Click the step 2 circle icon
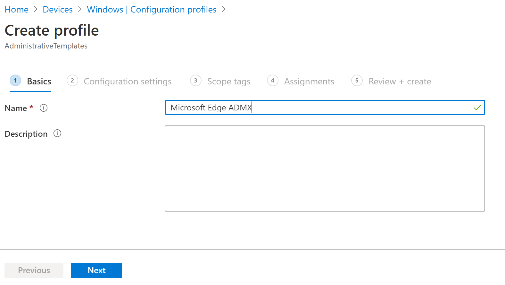This screenshot has height=285, width=505. (72, 81)
